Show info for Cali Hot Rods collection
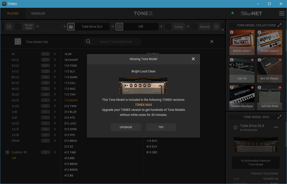Viewport: 287px width, 184px height. click(x=259, y=88)
